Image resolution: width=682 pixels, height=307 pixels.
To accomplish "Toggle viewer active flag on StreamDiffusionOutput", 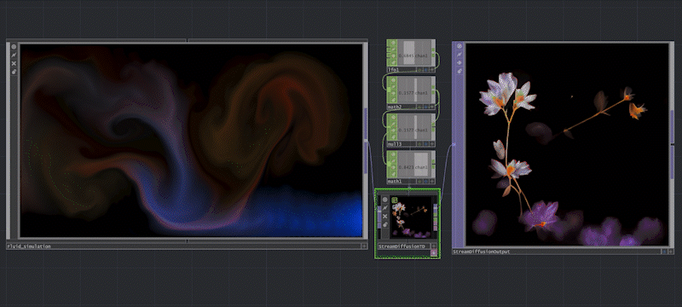I will tap(459, 46).
